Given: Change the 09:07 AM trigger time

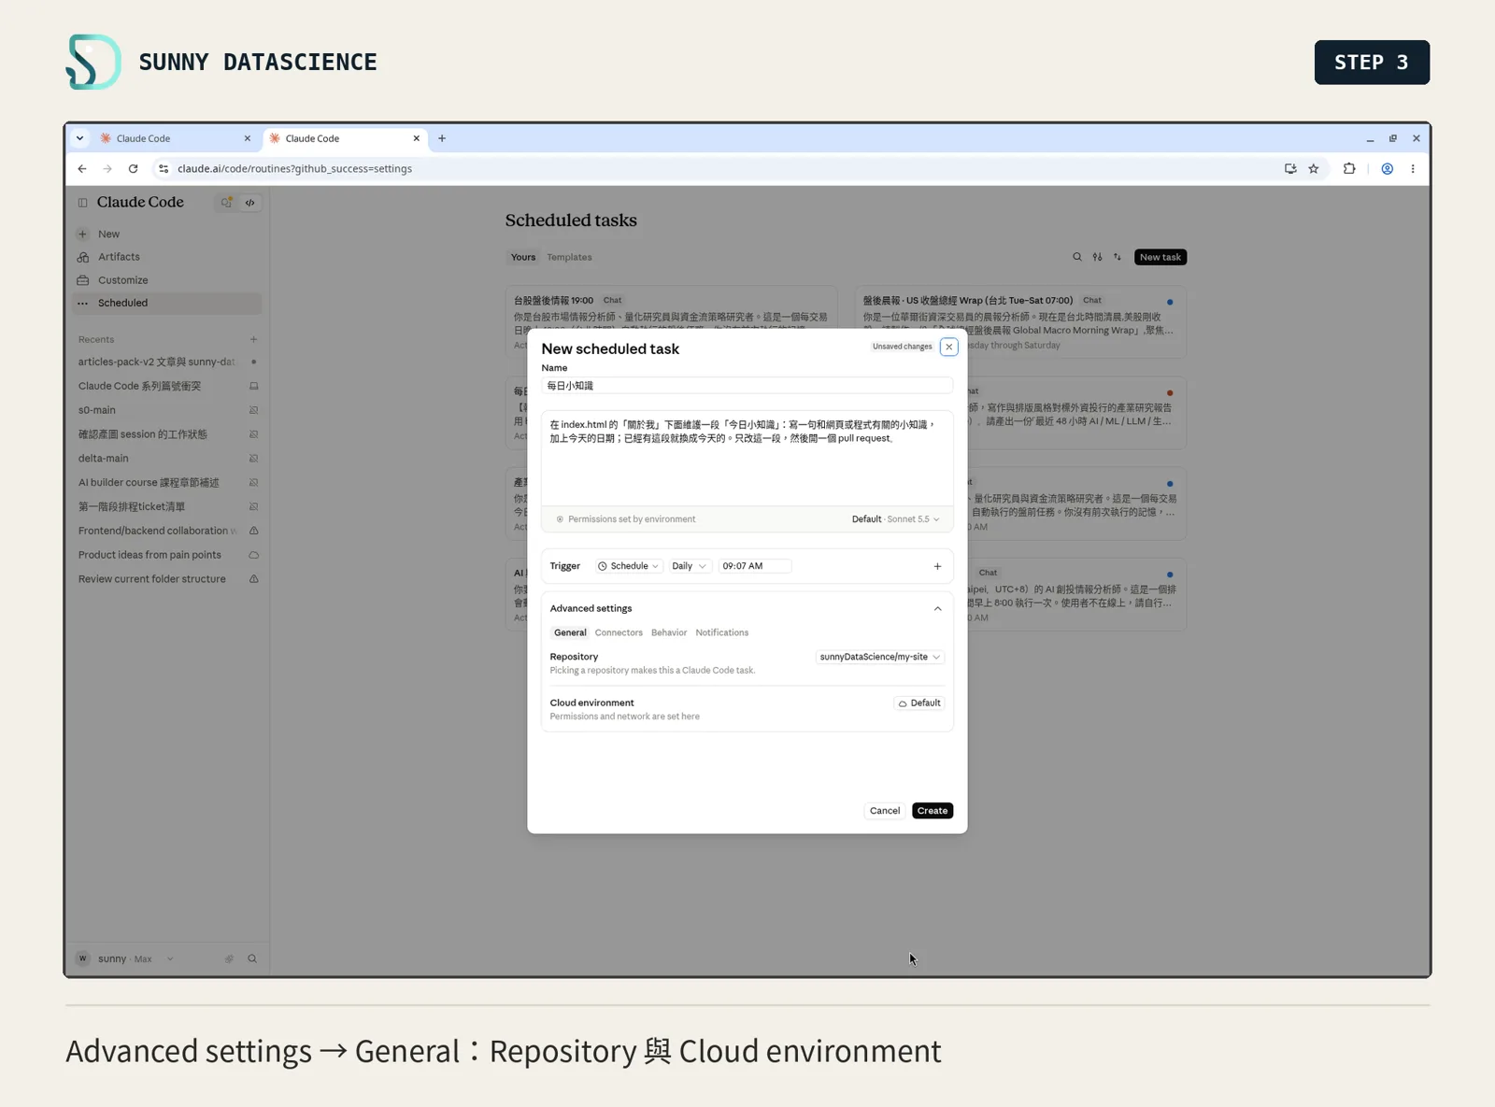Looking at the screenshot, I should click(x=754, y=566).
